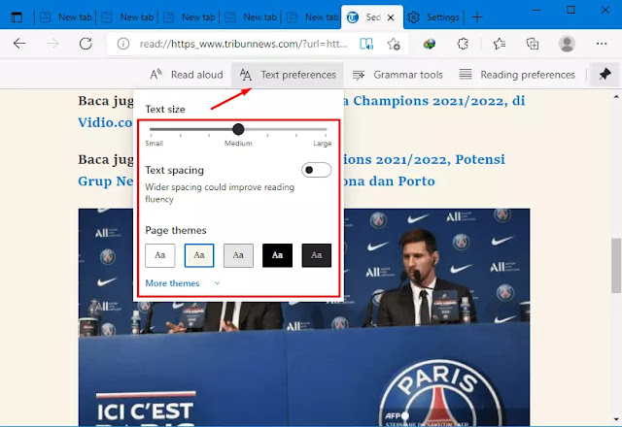Start Read aloud
Image resolution: width=622 pixels, height=427 pixels.
186,75
